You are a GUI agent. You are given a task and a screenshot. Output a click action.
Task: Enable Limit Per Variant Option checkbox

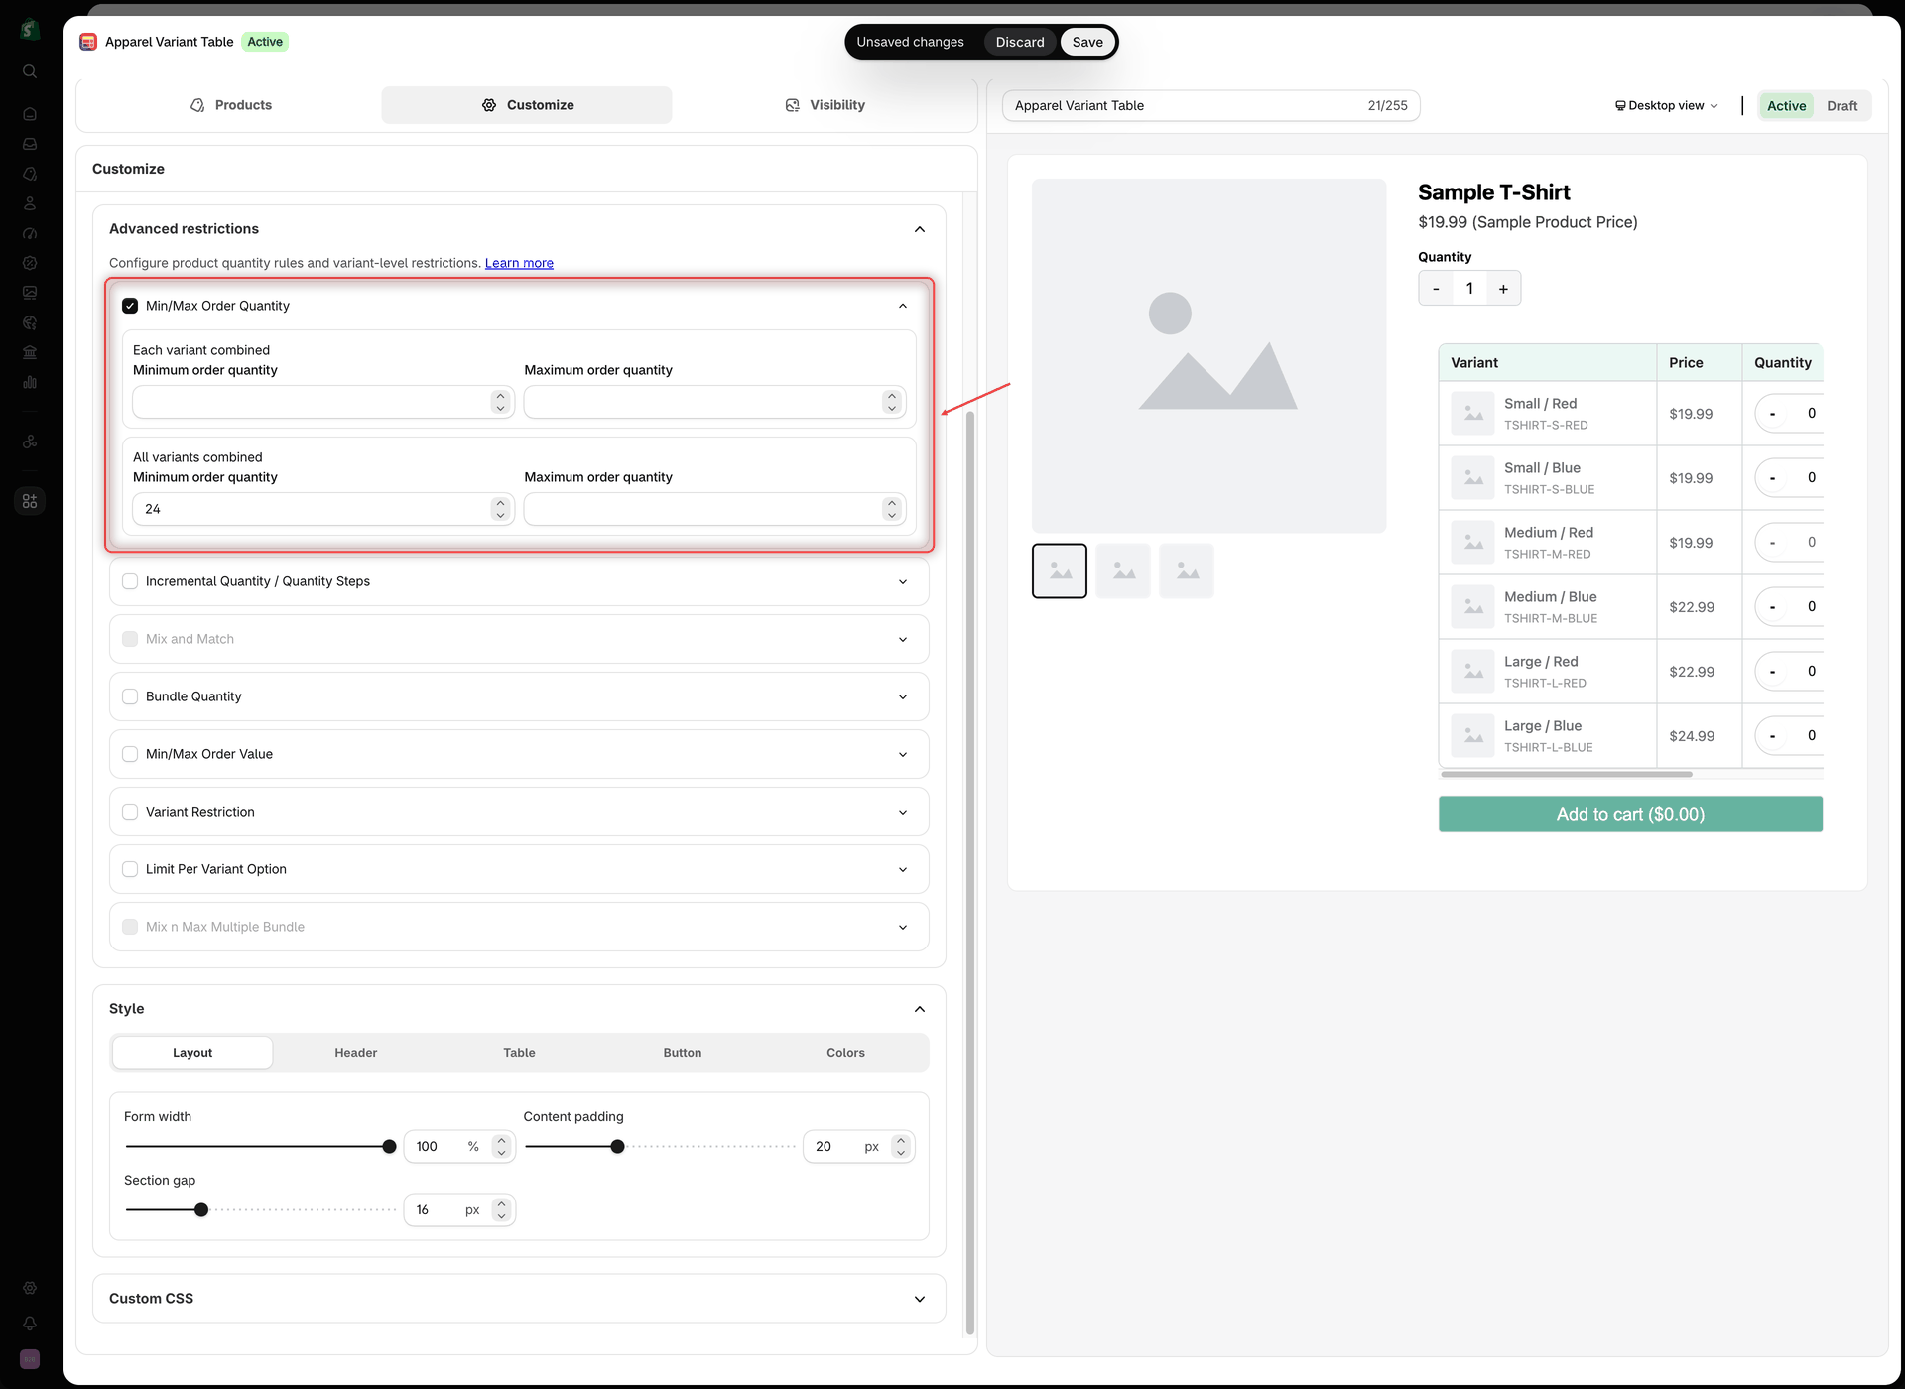click(130, 869)
